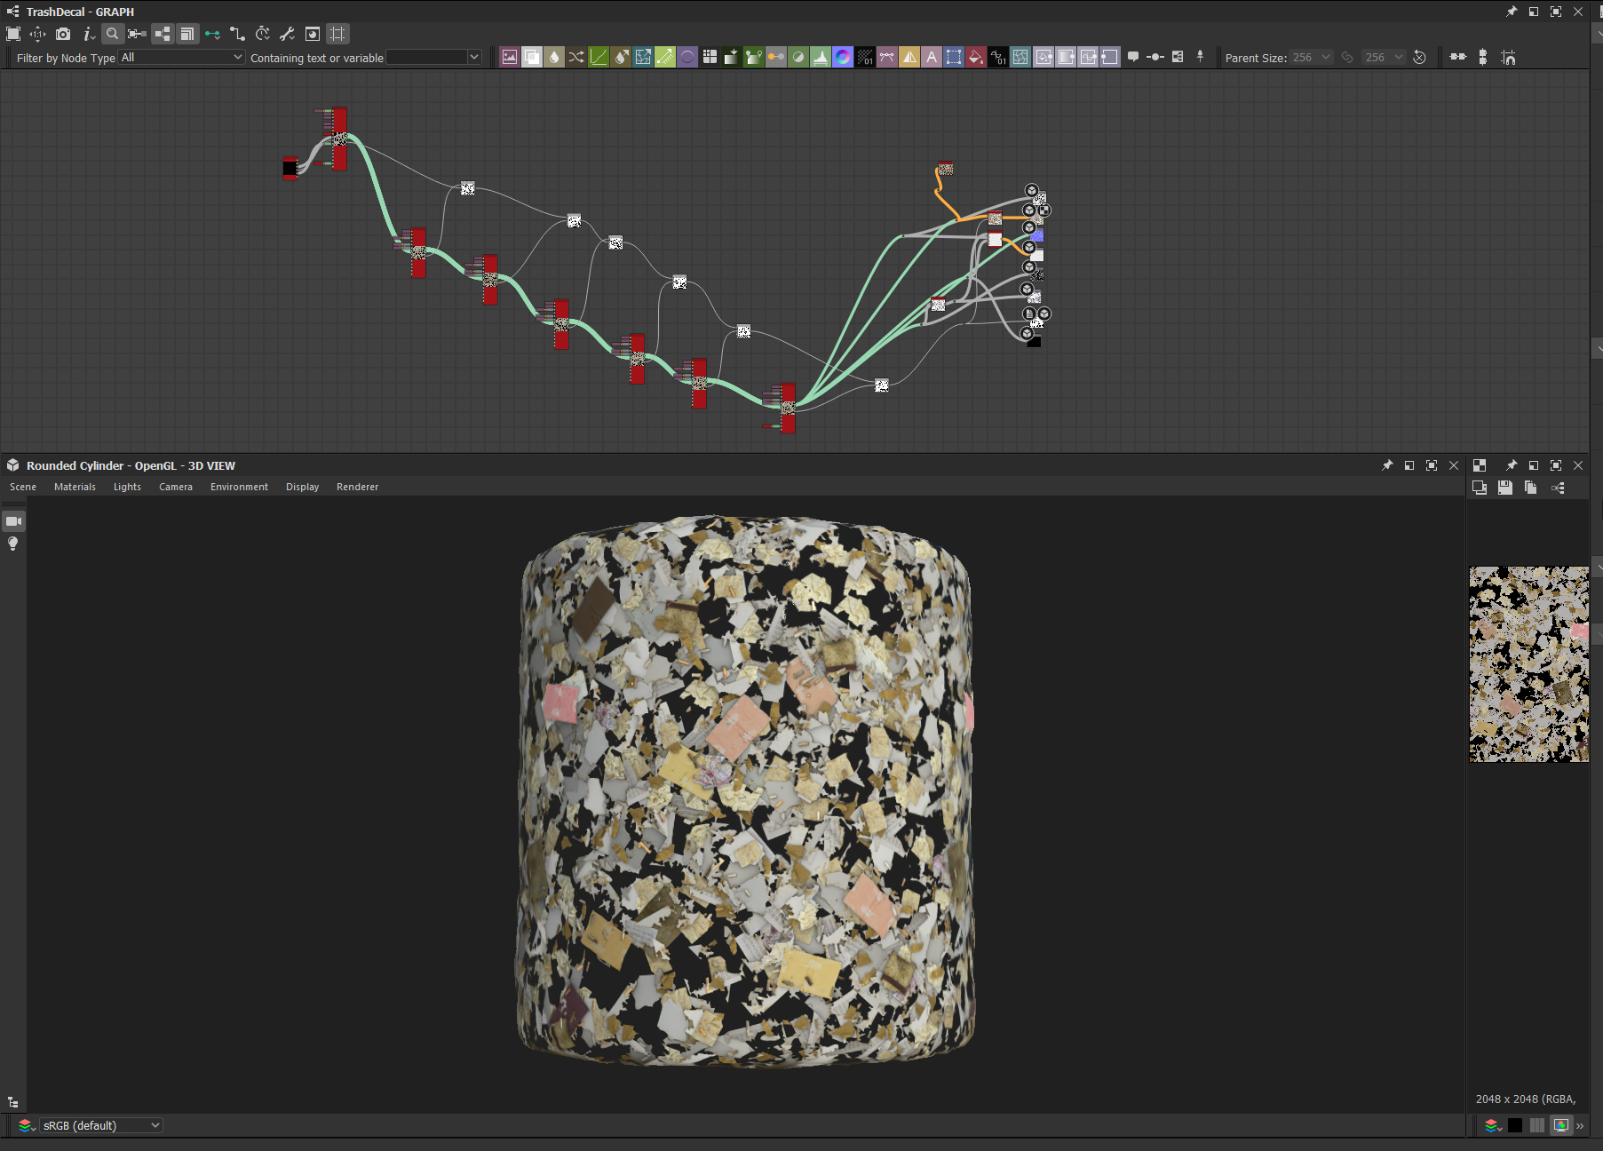Viewport: 1603px width, 1151px height.
Task: Add a Bitmap node from the toolbar
Action: click(510, 58)
